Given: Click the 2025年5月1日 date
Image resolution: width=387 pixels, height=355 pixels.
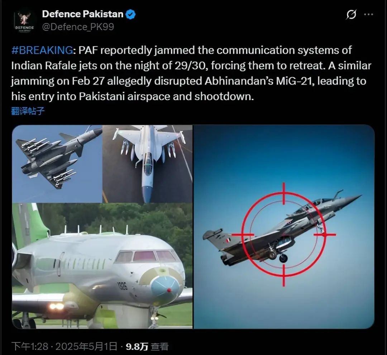Looking at the screenshot, I should coord(86,346).
